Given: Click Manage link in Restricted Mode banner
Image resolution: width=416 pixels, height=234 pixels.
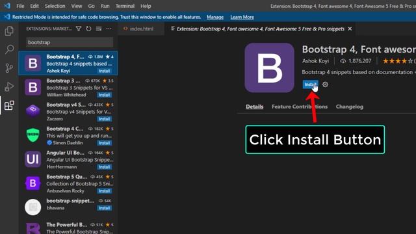Looking at the screenshot, I should tap(215, 17).
